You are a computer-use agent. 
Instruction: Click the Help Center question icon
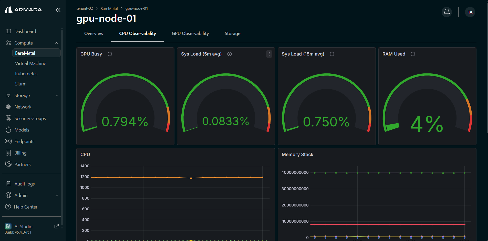(8, 207)
